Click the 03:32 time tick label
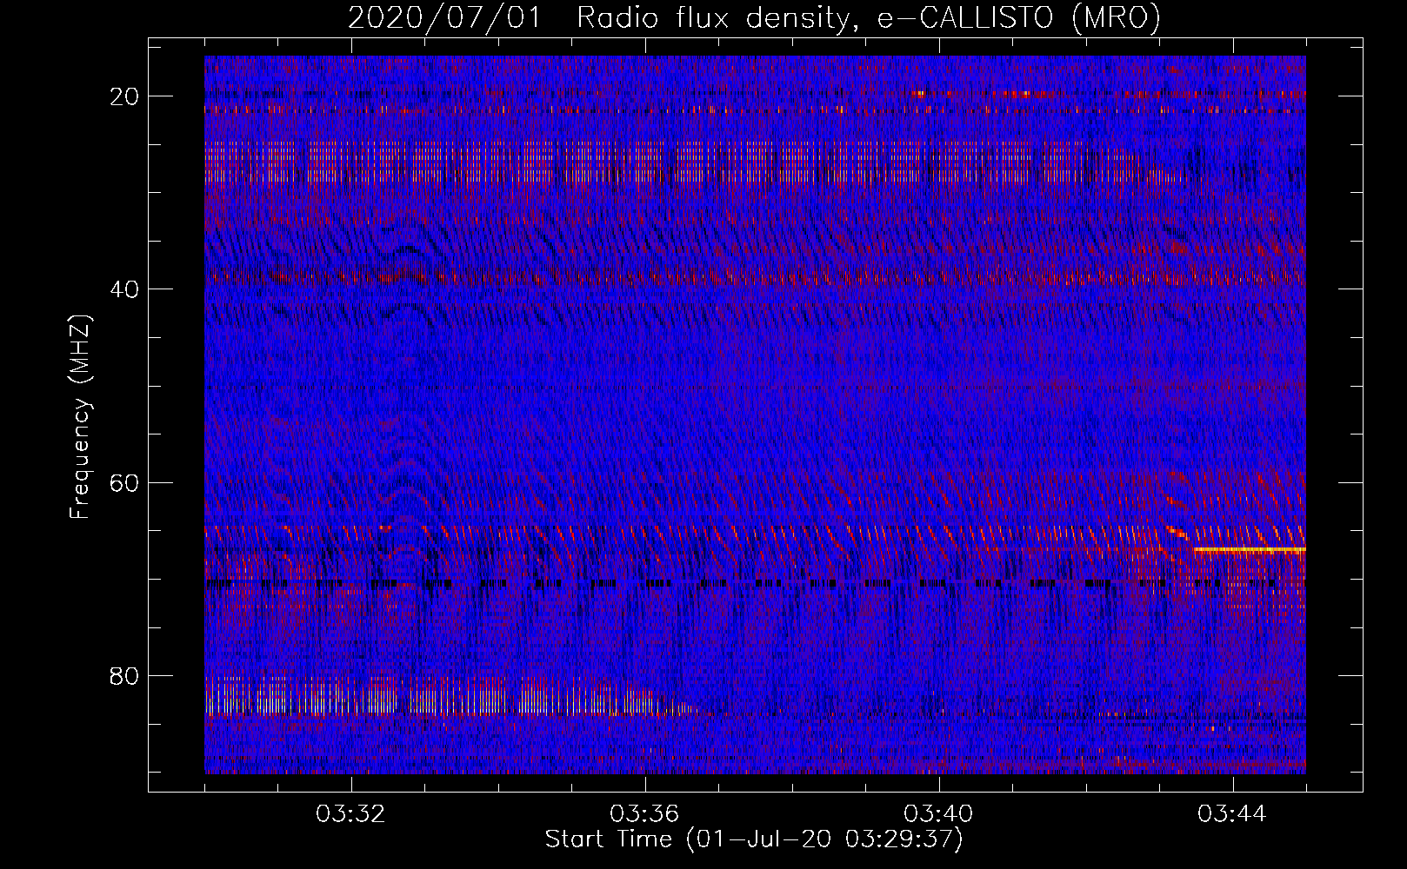This screenshot has width=1407, height=869. (350, 814)
